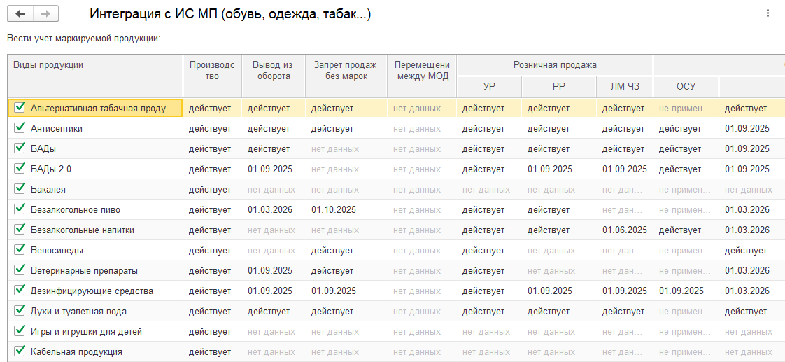
Task: Toggle the Духи и туалетная вода checkbox
Action: pos(20,311)
